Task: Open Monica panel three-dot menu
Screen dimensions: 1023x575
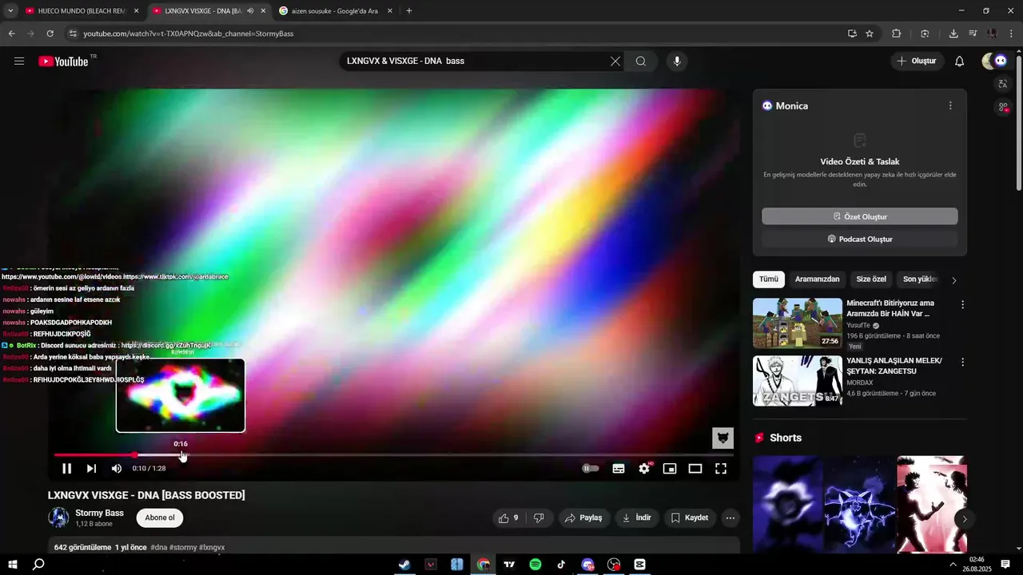Action: click(950, 105)
